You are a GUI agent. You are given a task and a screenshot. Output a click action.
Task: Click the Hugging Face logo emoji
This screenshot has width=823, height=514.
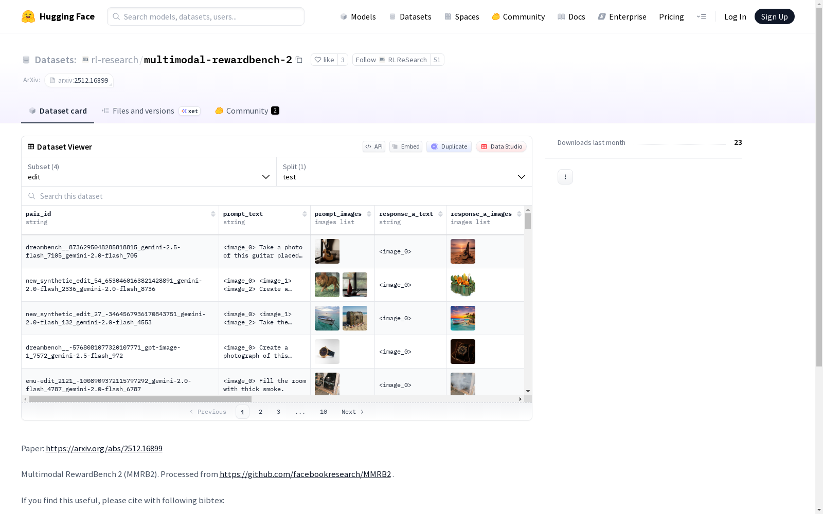(x=28, y=16)
